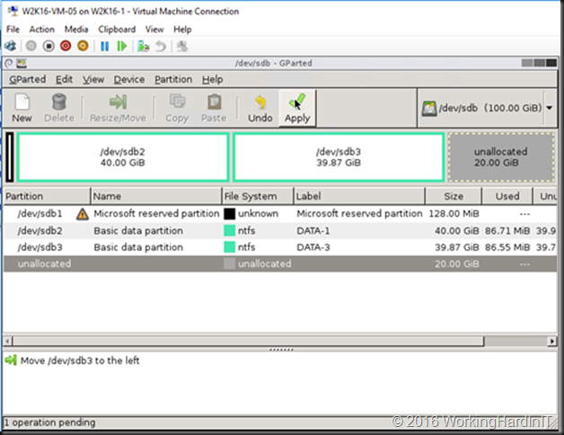Click the red Shut Down VM icon

[66, 46]
